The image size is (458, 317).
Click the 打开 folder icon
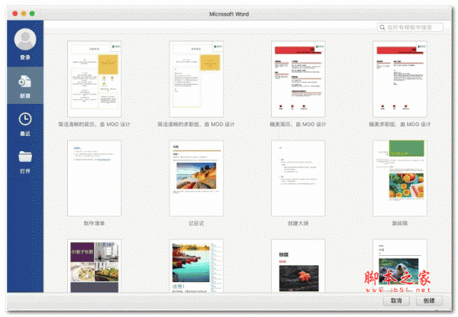[25, 157]
